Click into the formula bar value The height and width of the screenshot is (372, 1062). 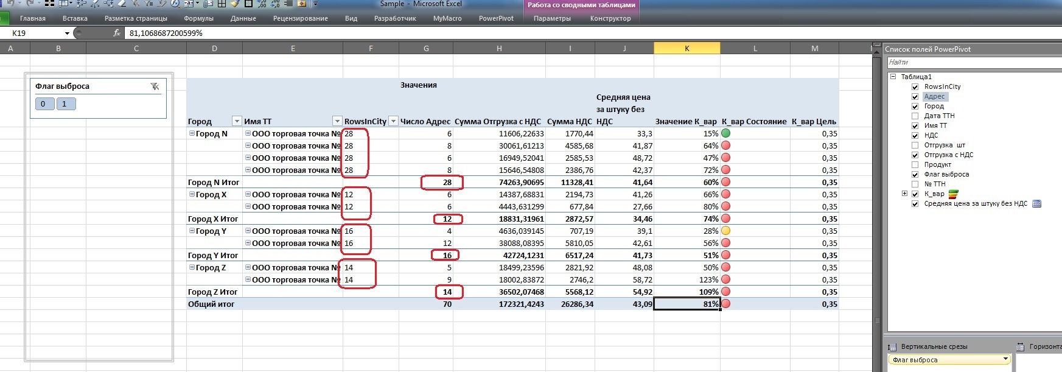tap(166, 33)
